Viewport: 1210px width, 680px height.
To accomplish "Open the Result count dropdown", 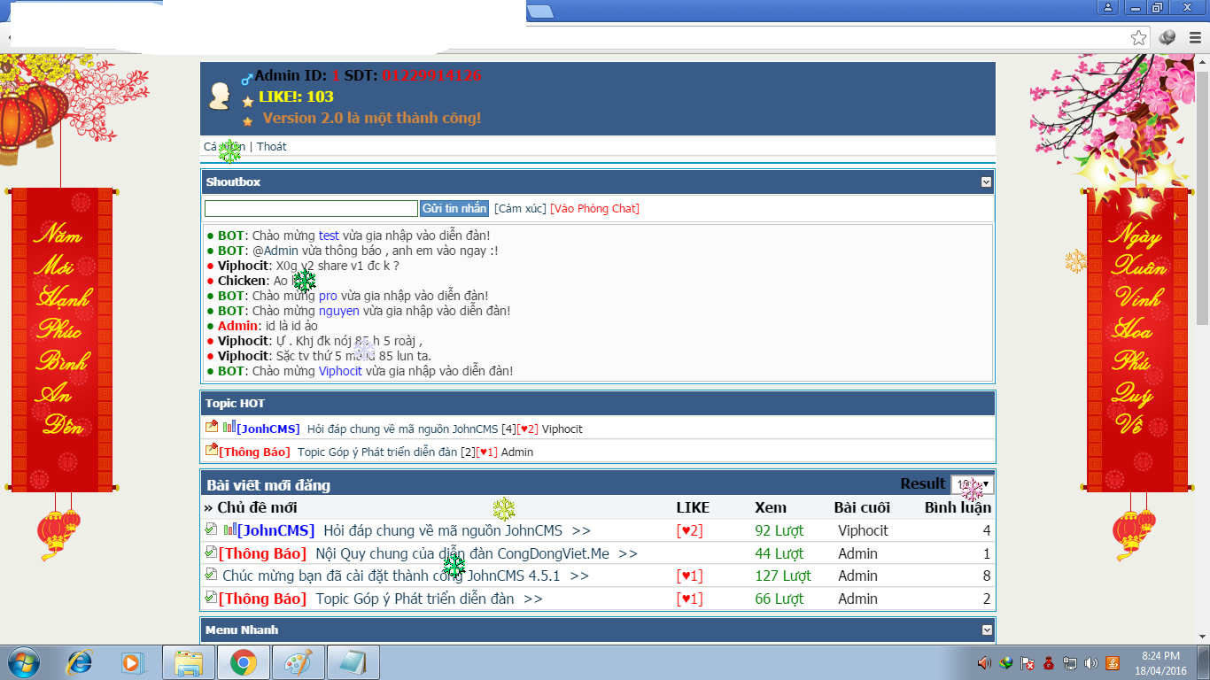I will 972,484.
